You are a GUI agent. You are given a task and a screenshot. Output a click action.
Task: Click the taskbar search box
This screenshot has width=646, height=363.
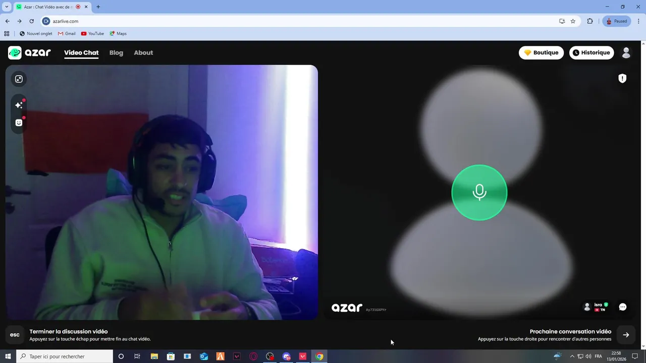65,356
